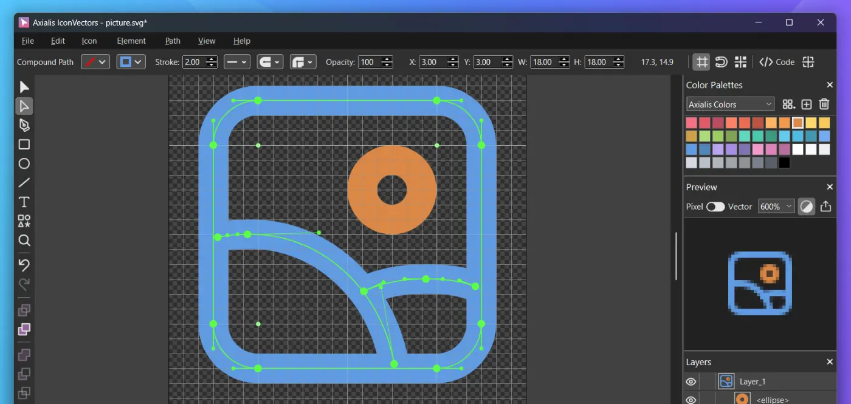
Task: Click the export share icon in Preview
Action: tap(825, 207)
